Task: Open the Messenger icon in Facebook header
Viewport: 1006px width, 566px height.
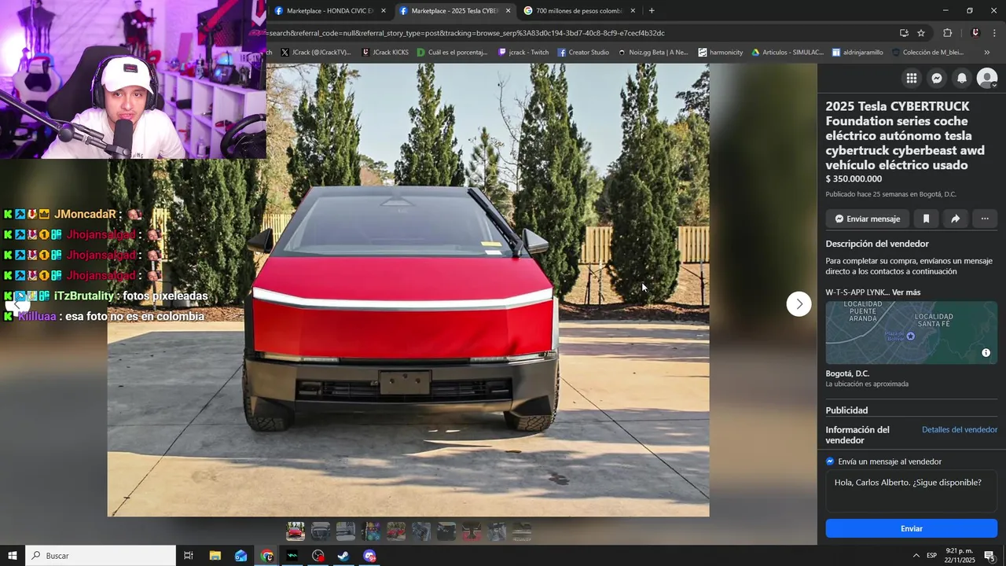Action: 937,78
